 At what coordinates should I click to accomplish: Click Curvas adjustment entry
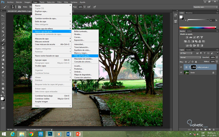click(x=85, y=37)
